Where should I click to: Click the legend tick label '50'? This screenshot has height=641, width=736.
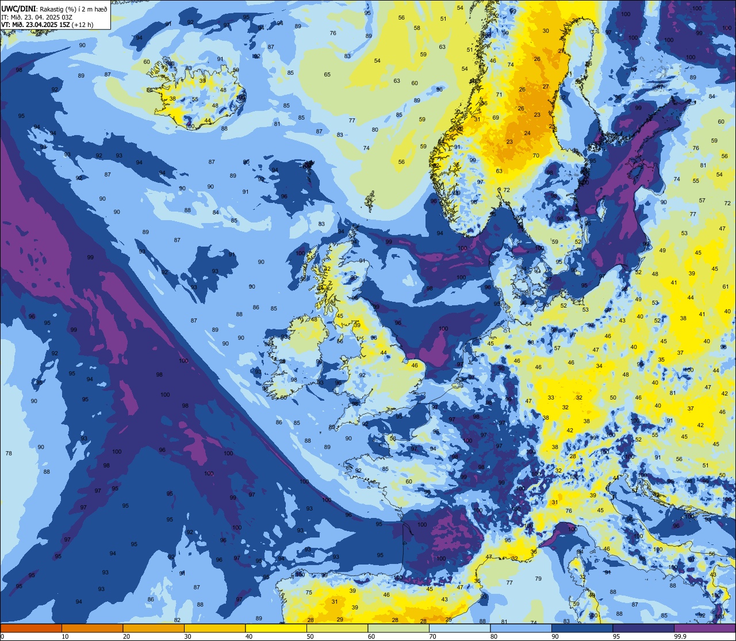pos(310,636)
